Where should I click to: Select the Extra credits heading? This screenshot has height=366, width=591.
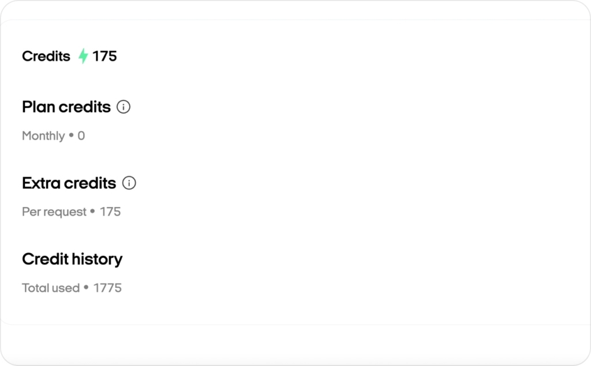[x=69, y=183]
